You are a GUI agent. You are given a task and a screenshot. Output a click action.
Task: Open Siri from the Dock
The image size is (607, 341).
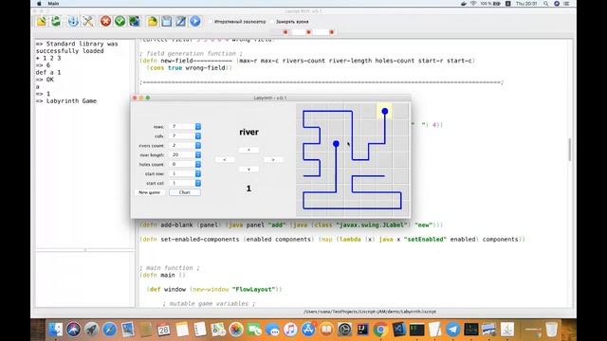tap(73, 330)
